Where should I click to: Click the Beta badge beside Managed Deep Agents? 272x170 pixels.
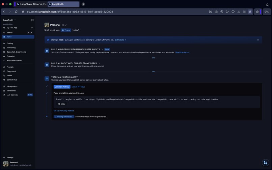click(x=107, y=49)
